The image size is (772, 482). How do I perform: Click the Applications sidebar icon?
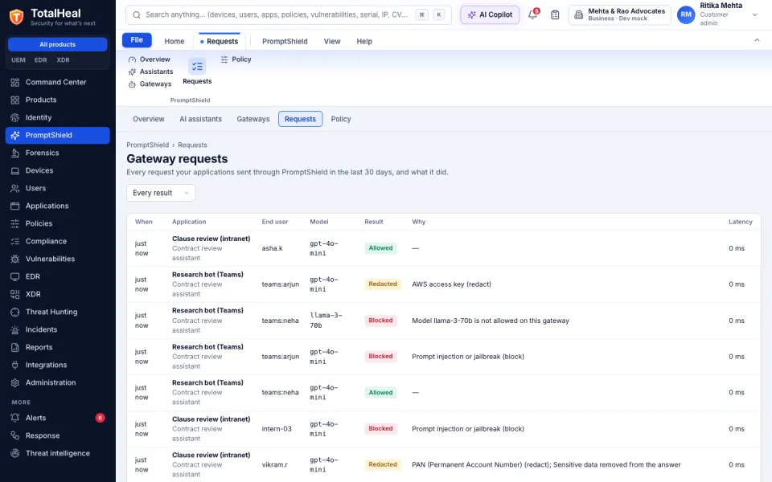tap(15, 206)
